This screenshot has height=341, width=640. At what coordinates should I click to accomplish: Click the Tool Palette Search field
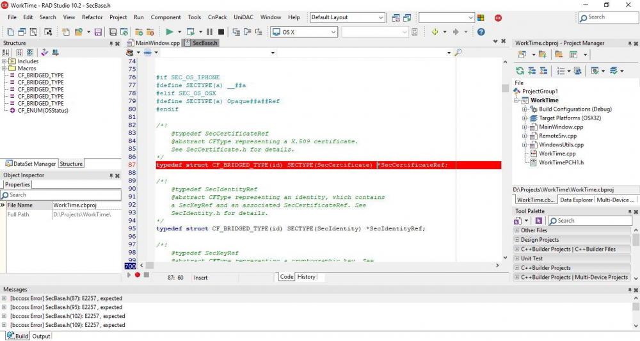tap(590, 221)
